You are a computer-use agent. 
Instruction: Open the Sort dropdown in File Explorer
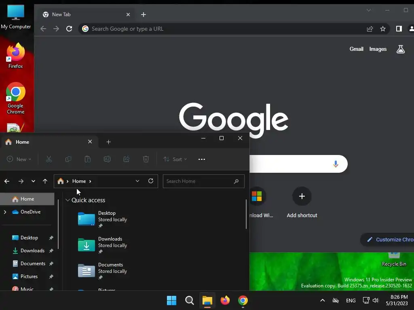point(175,159)
